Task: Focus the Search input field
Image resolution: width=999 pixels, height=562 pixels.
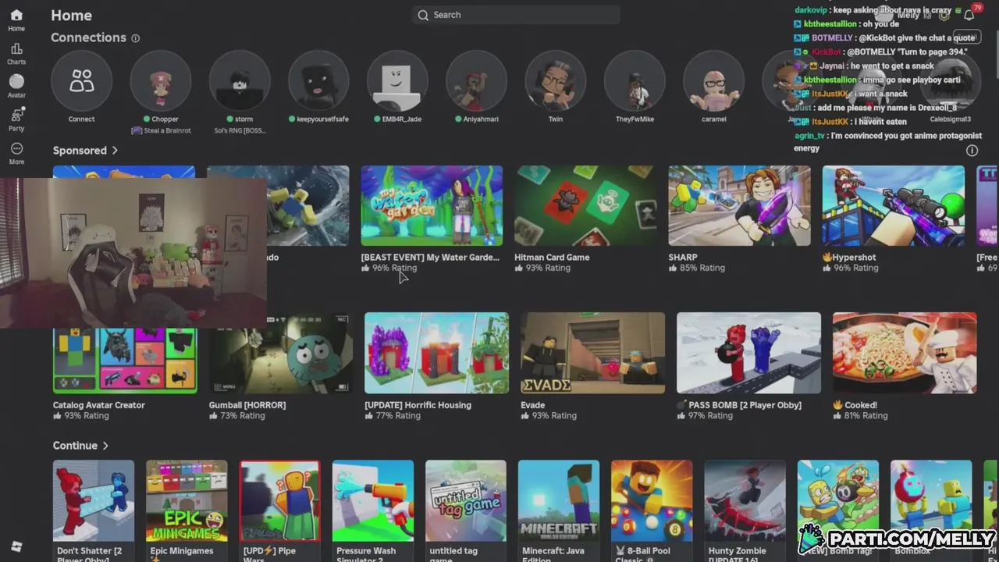Action: tap(516, 15)
